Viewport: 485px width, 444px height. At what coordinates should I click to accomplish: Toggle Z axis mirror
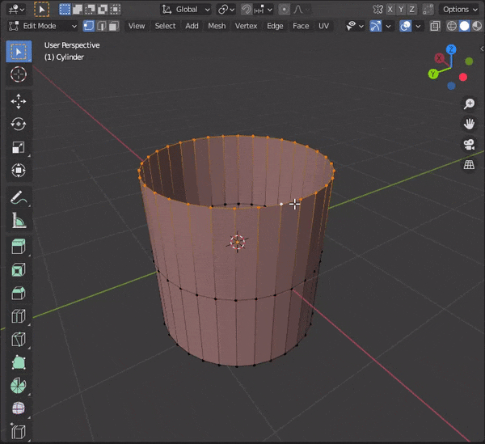click(x=411, y=10)
